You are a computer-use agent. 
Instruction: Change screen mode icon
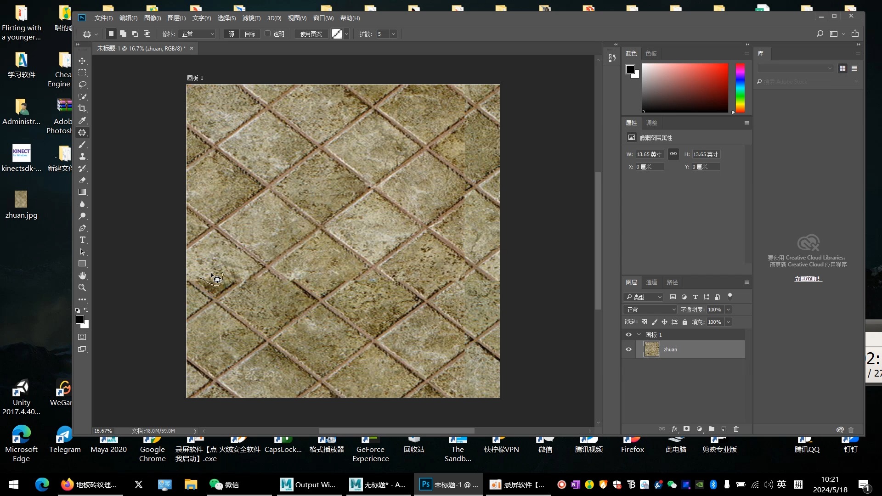click(x=82, y=349)
